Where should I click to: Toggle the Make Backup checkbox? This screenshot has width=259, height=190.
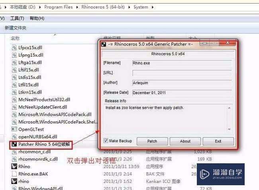click(106, 141)
